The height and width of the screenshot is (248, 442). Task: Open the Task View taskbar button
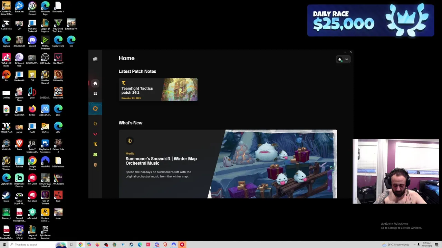point(72,245)
